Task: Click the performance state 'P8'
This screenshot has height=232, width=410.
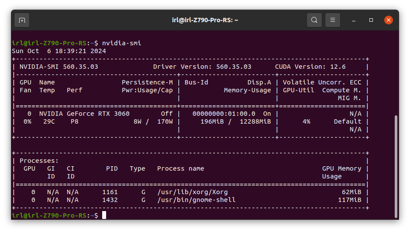Action: (x=75, y=121)
